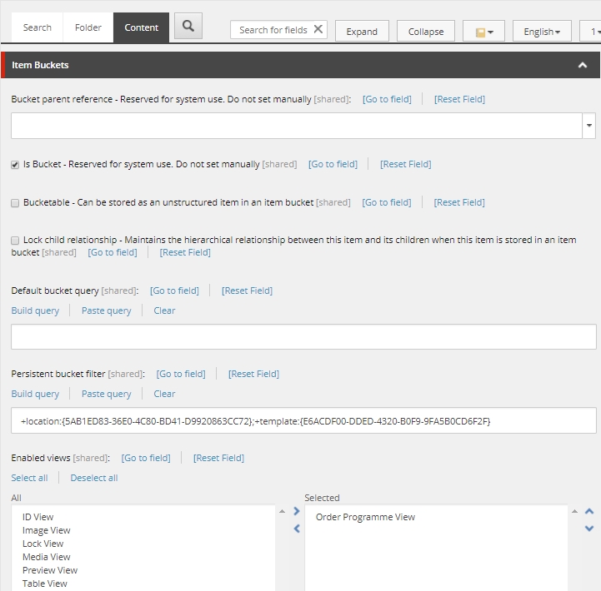The height and width of the screenshot is (591, 601).
Task: Move Order Programme View down
Action: [x=589, y=529]
